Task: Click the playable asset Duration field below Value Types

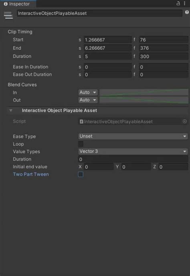Action: click(x=133, y=159)
